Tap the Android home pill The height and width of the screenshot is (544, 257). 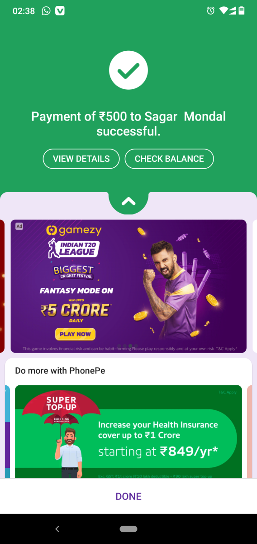coord(128,529)
